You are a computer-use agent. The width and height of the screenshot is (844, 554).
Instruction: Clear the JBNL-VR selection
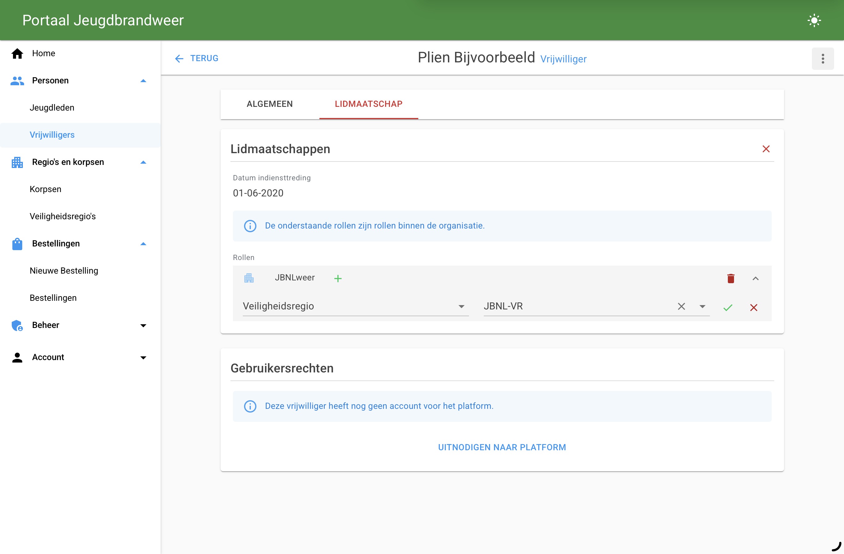(x=681, y=306)
